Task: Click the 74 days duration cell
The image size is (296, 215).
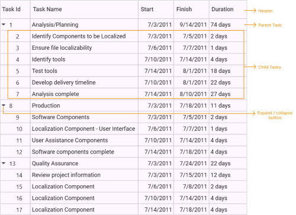Action: point(220,25)
